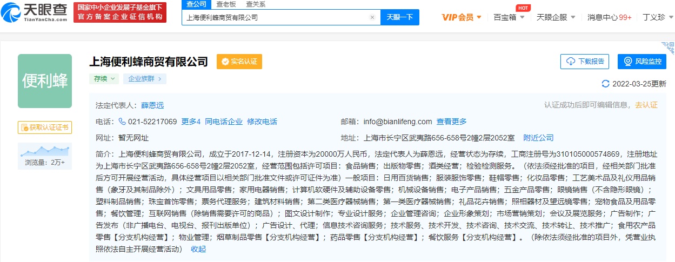This screenshot has height=262, width=675.
Task: Click 查看更多 next to email
Action: point(452,122)
